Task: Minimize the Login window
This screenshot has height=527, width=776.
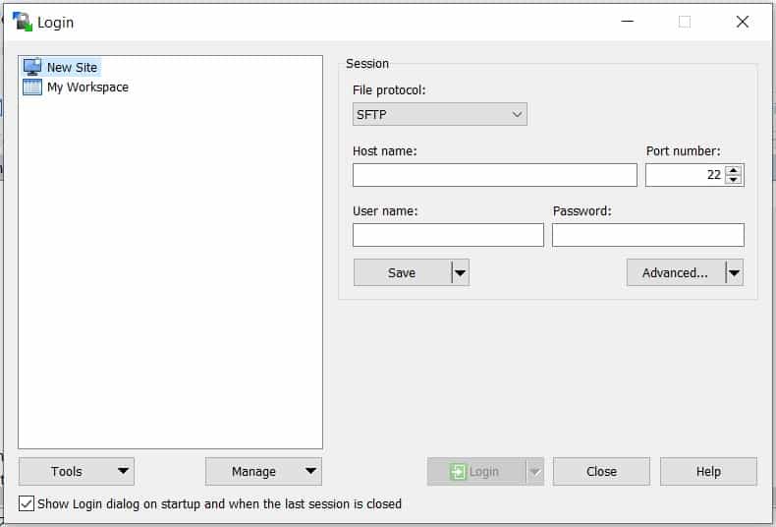Action: 628,22
